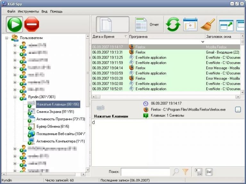Image resolution: width=246 pixels, height=184 pixels.
Task: Stop monitoring with the red stop button
Action: click(32, 24)
